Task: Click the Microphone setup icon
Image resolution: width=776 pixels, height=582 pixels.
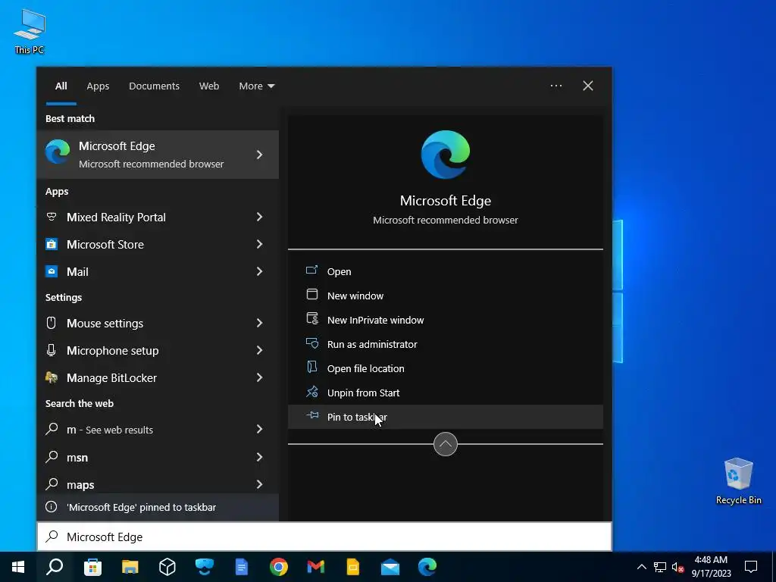Action: [x=51, y=350]
